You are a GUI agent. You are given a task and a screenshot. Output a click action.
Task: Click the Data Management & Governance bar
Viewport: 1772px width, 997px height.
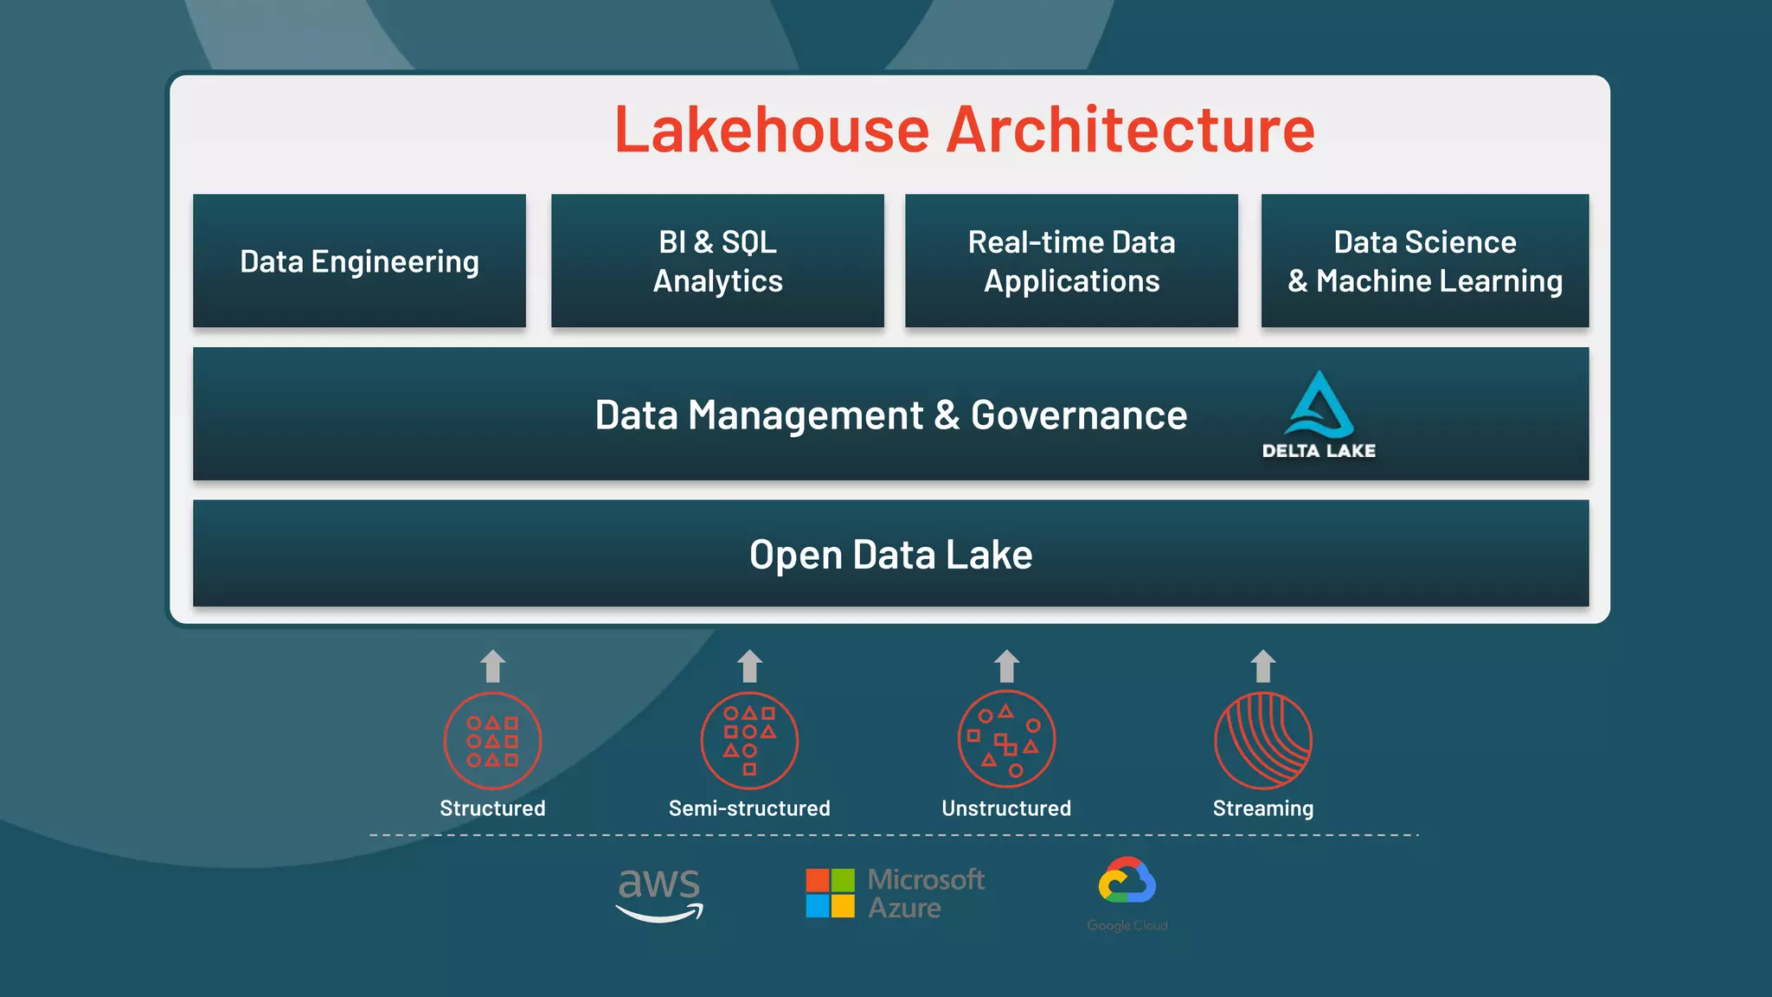click(x=891, y=414)
